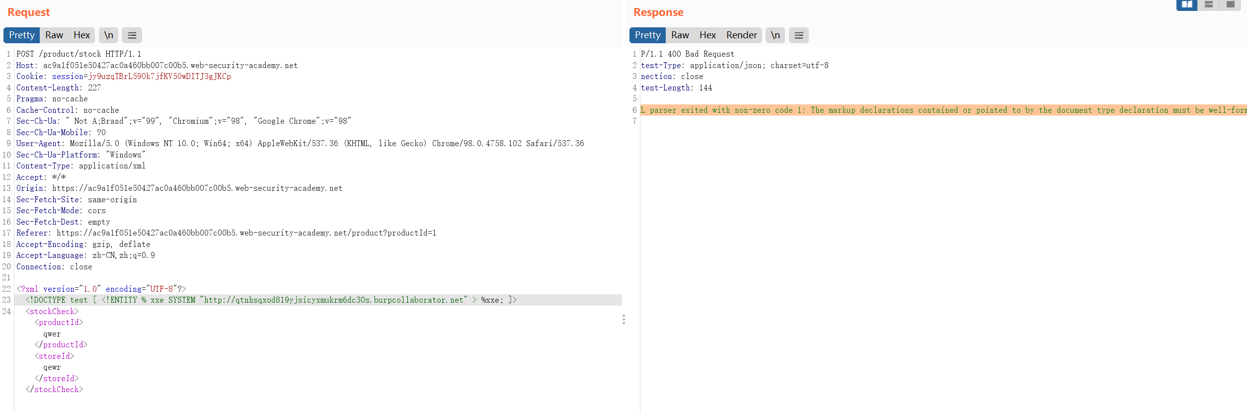The image size is (1247, 413).
Task: Click the Accept-Language header line
Action: pyautogui.click(x=85, y=255)
